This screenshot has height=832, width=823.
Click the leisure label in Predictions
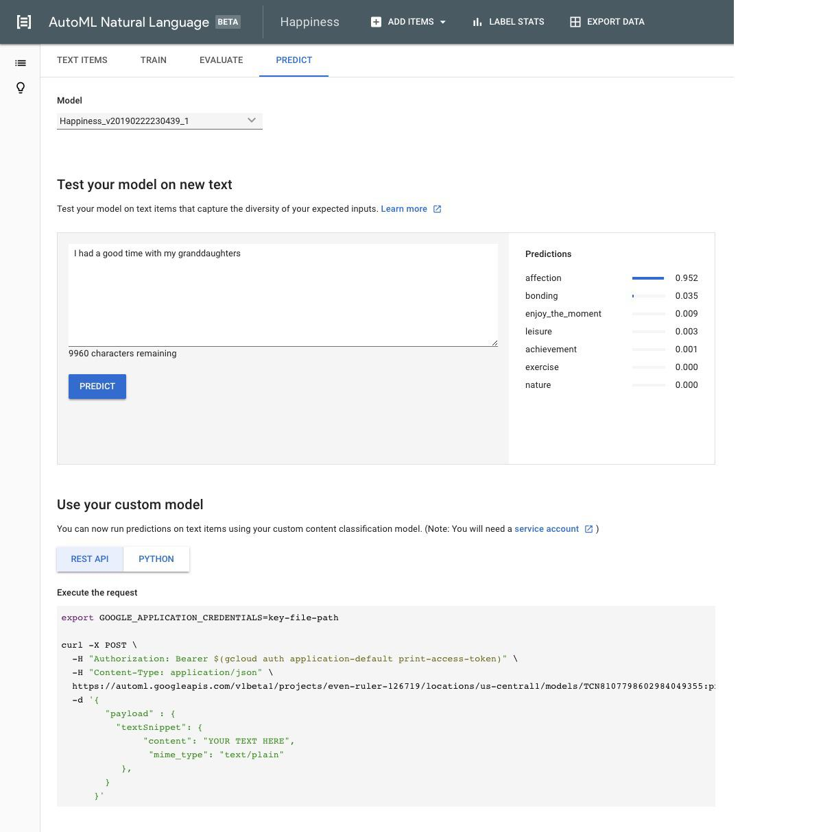(538, 332)
